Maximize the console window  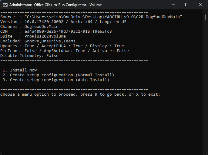click(187, 5)
